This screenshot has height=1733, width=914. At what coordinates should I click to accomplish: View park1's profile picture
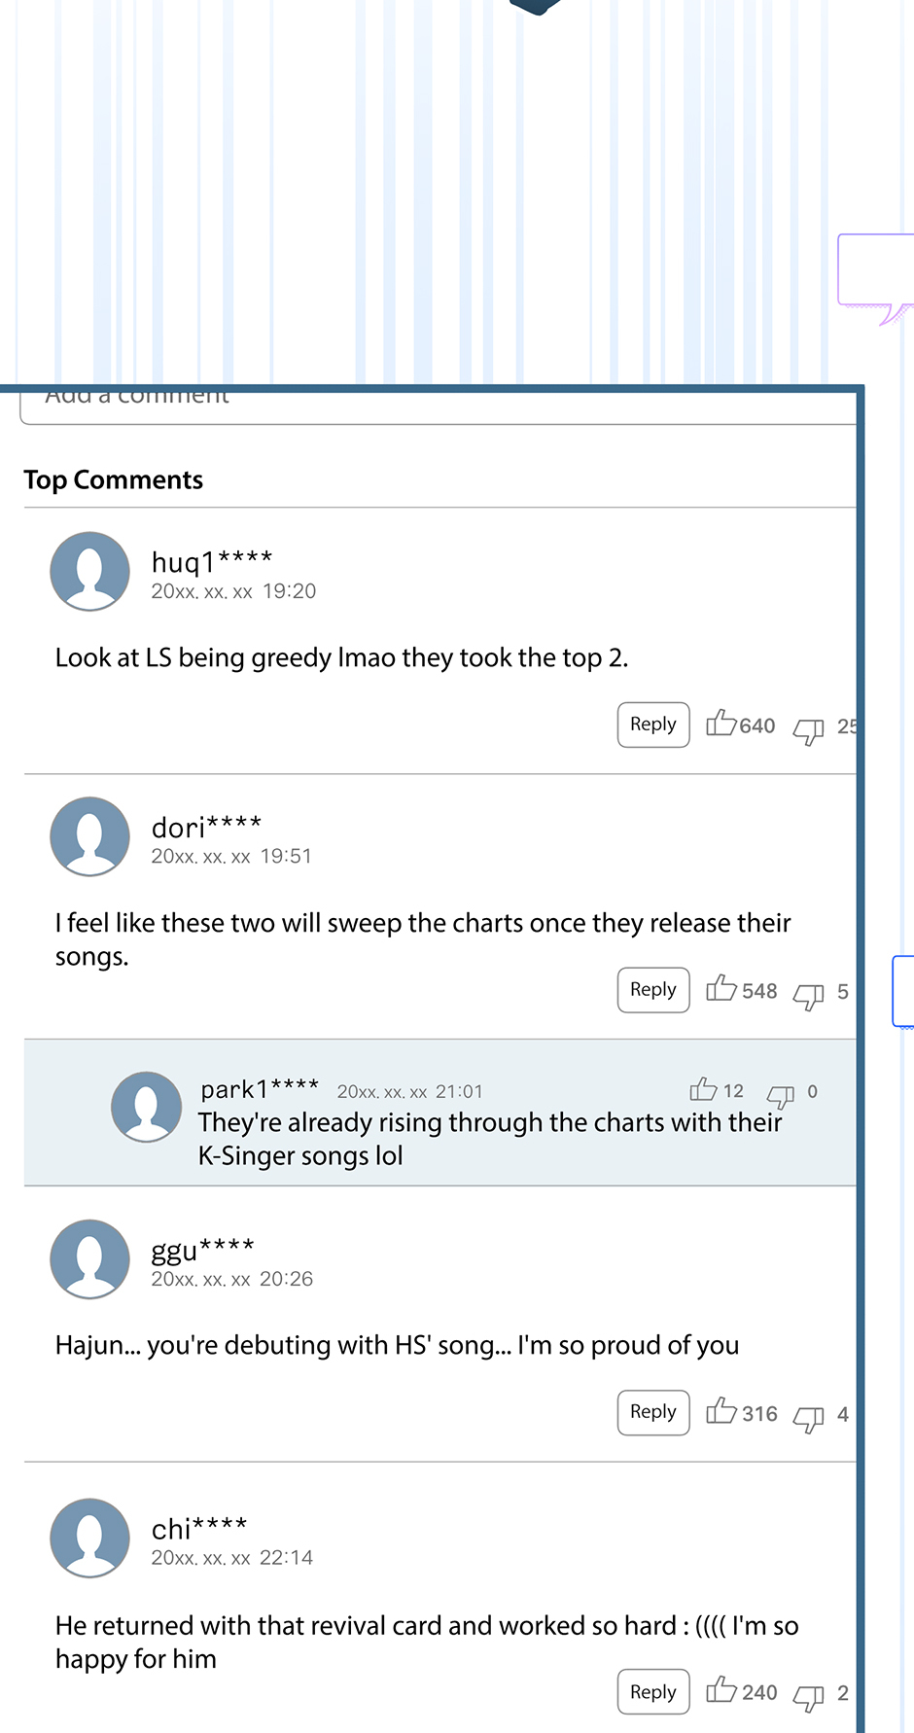pyautogui.click(x=146, y=1107)
